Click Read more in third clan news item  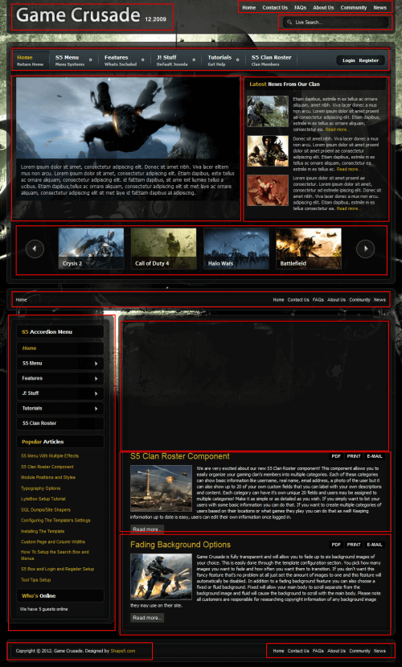point(348,208)
